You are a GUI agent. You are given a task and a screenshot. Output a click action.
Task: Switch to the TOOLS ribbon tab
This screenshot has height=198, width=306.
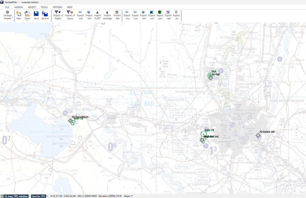(44, 7)
